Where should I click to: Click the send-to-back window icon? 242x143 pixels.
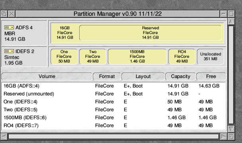pyautogui.click(x=4, y=14)
